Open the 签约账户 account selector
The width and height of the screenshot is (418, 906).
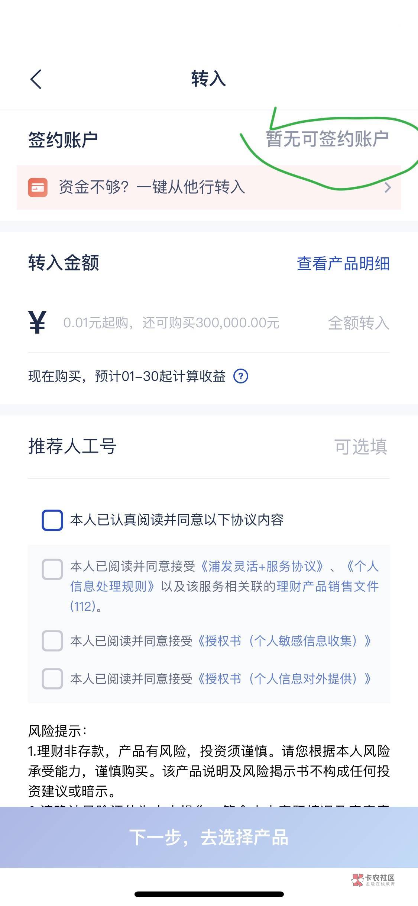tap(327, 139)
